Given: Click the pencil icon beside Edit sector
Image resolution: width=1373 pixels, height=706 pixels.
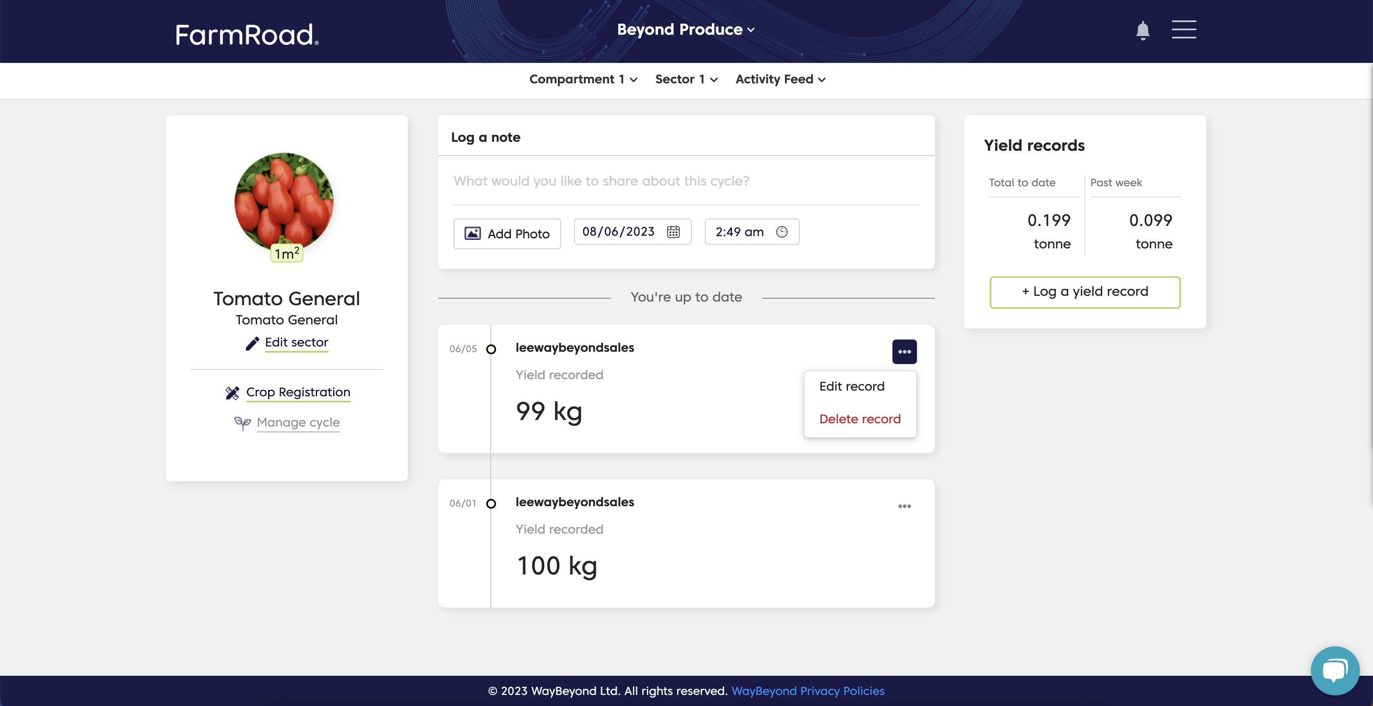Looking at the screenshot, I should point(252,343).
